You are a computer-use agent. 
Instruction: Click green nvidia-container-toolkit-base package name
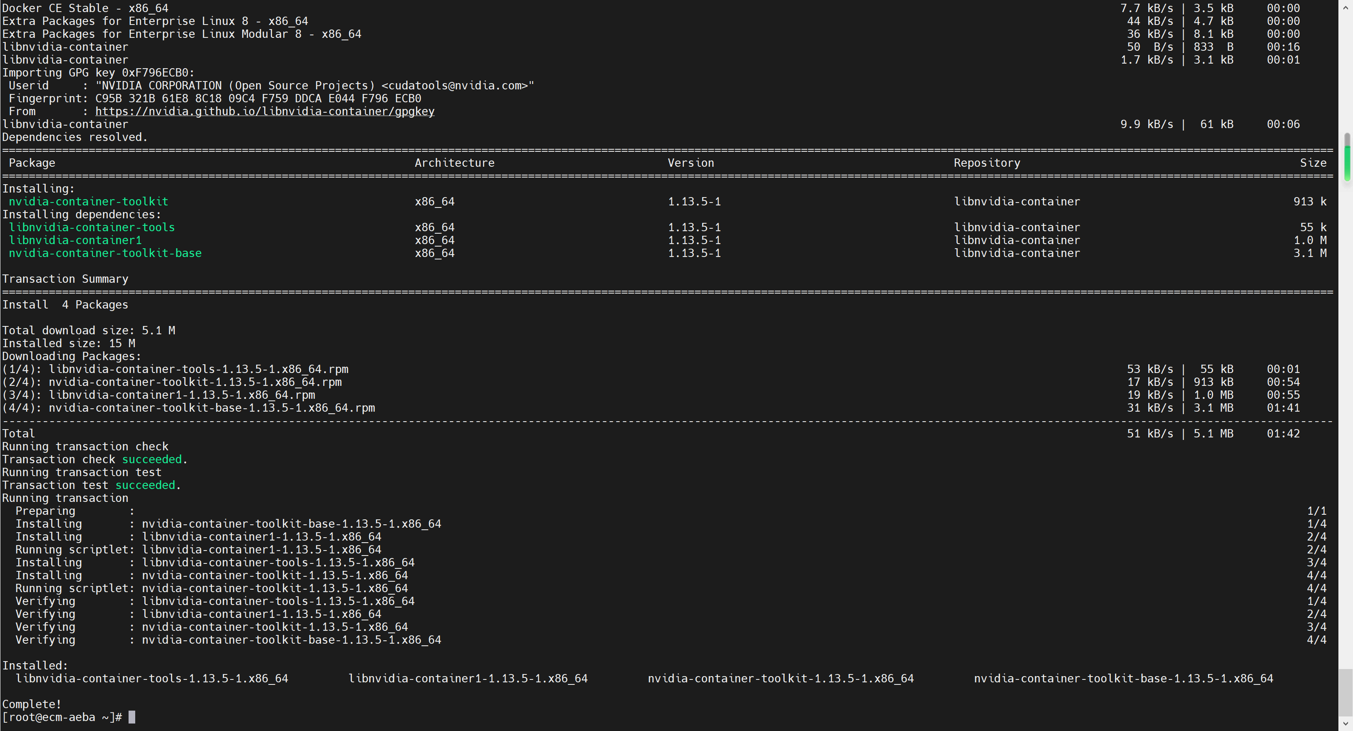(105, 253)
